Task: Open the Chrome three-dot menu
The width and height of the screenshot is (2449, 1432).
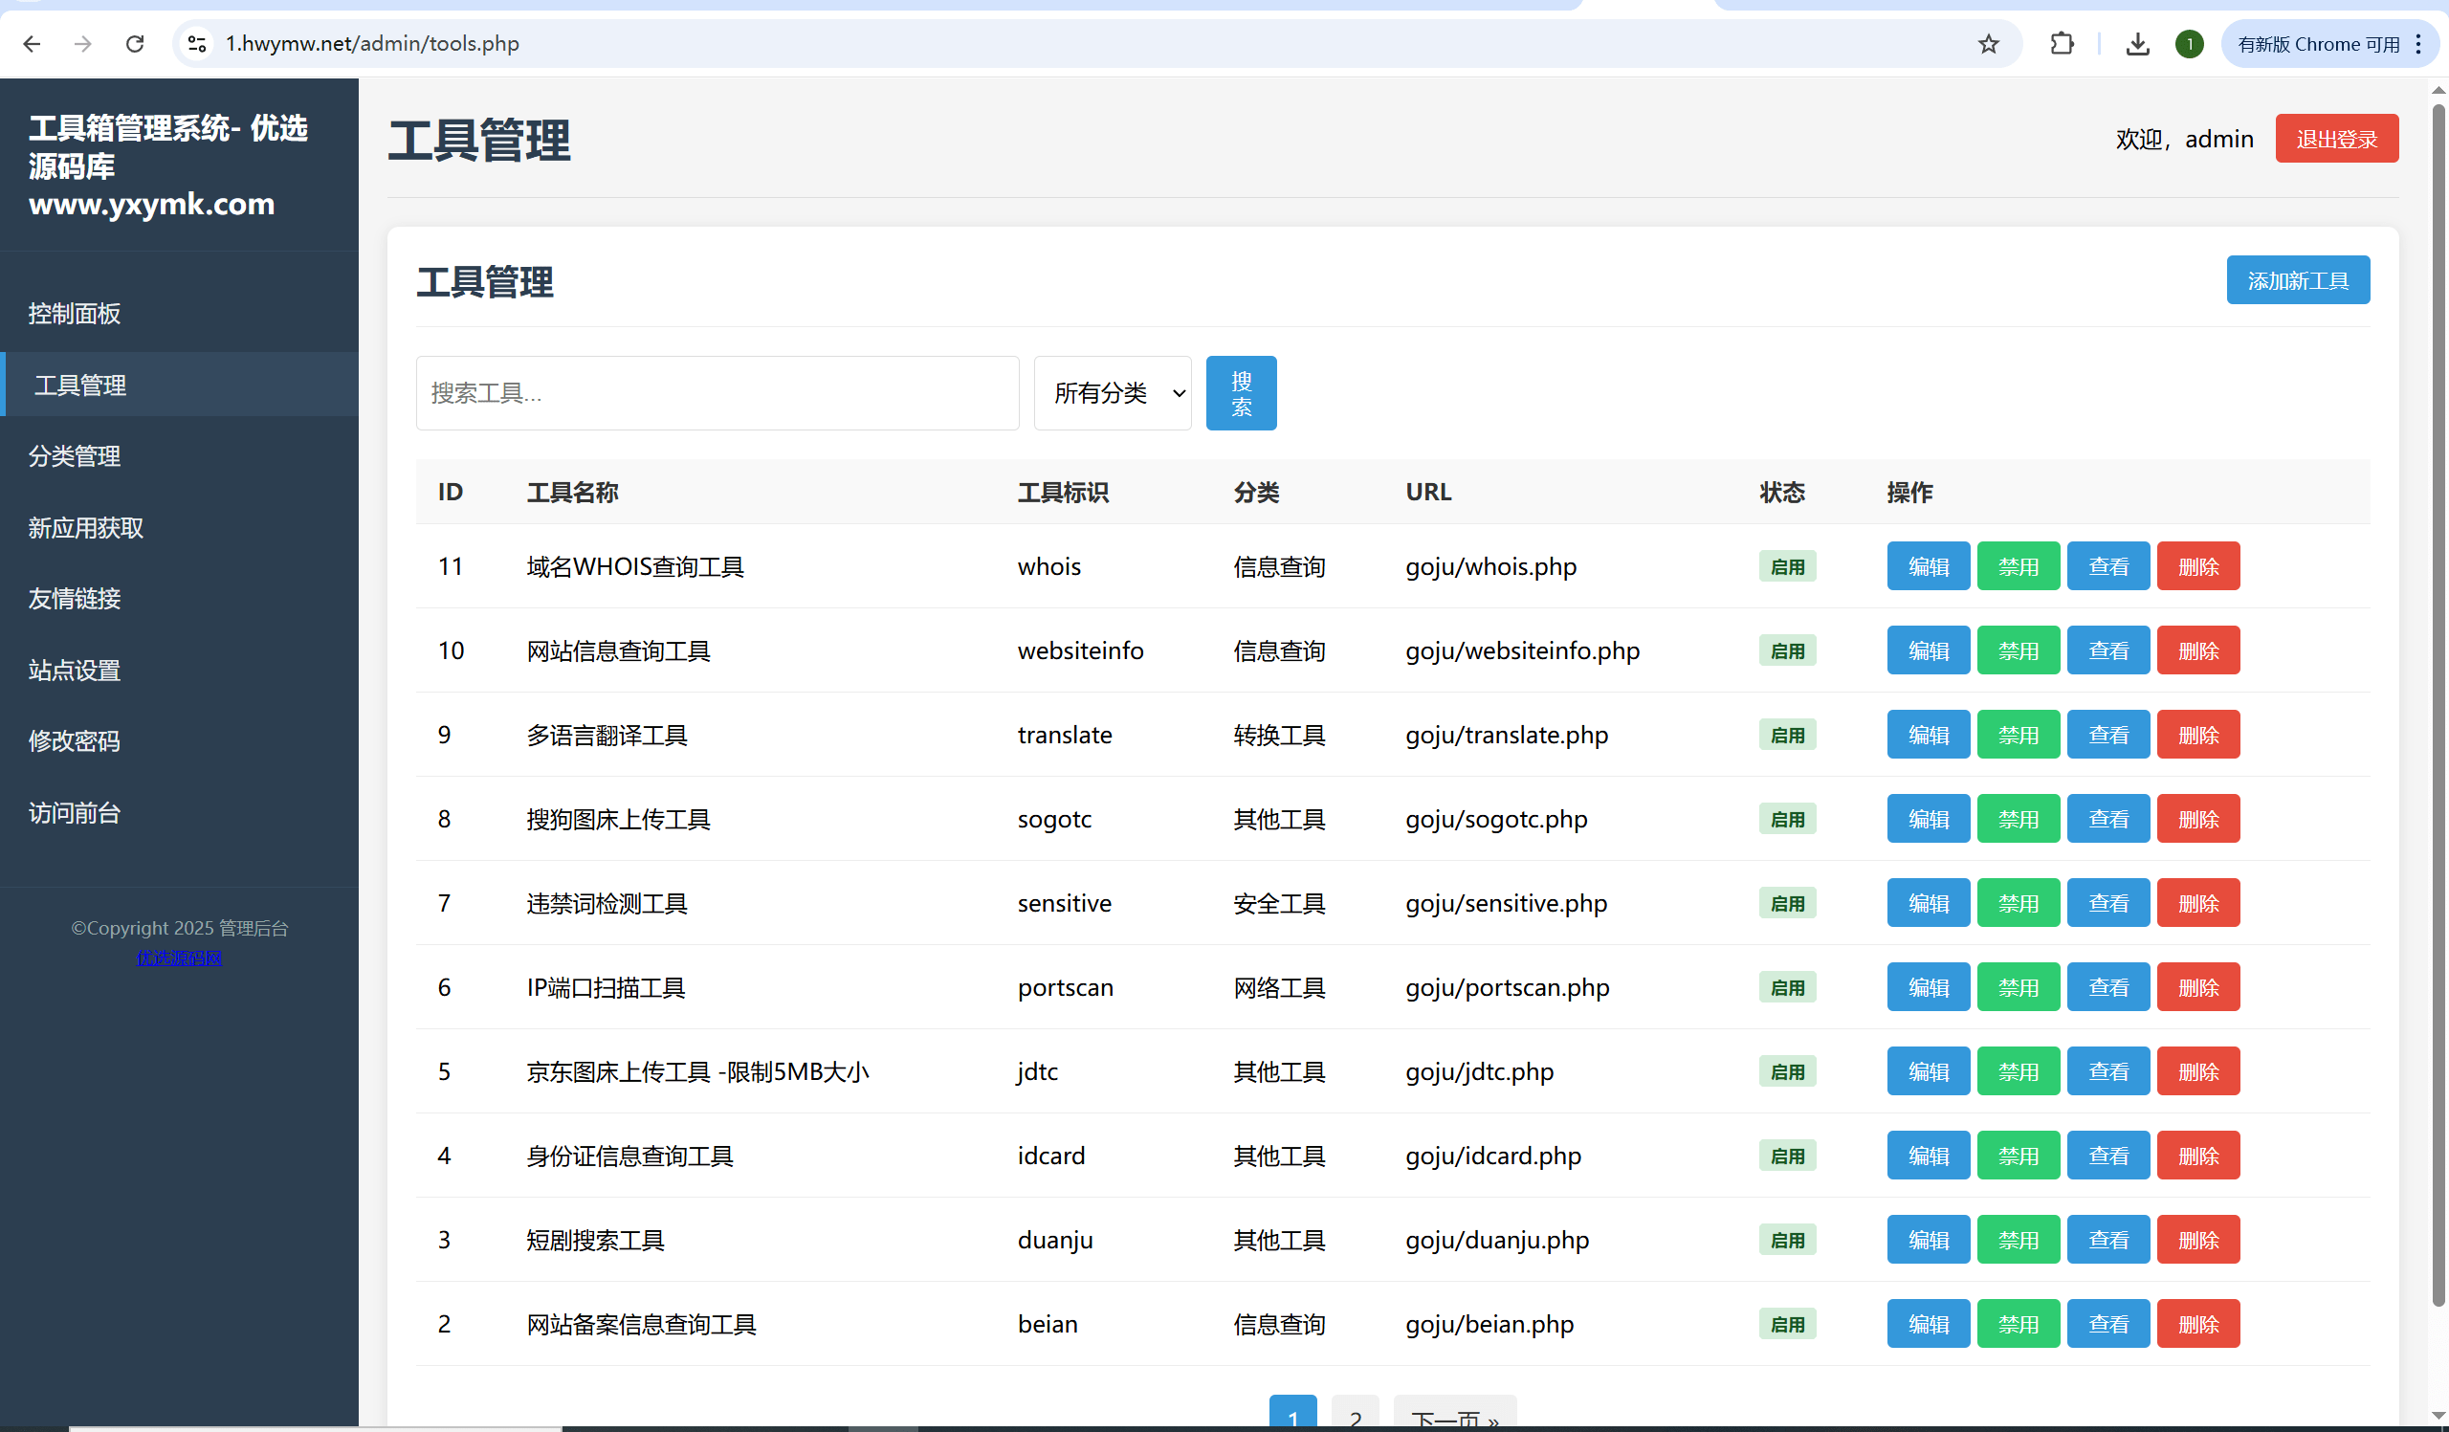Action: click(x=2417, y=44)
